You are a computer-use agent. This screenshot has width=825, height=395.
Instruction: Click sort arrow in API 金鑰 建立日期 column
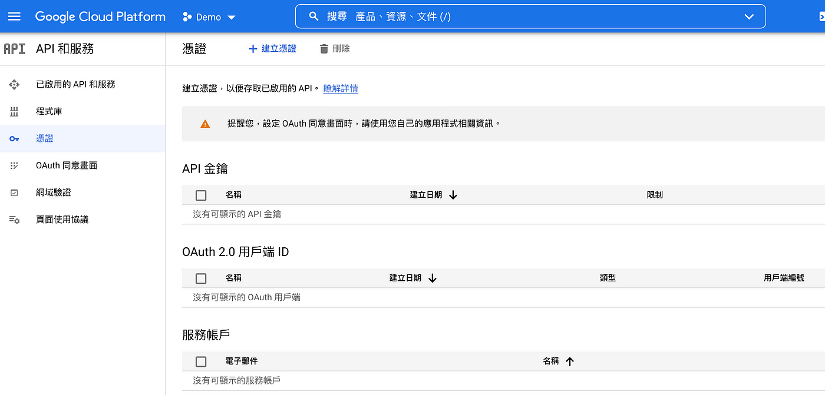click(453, 195)
